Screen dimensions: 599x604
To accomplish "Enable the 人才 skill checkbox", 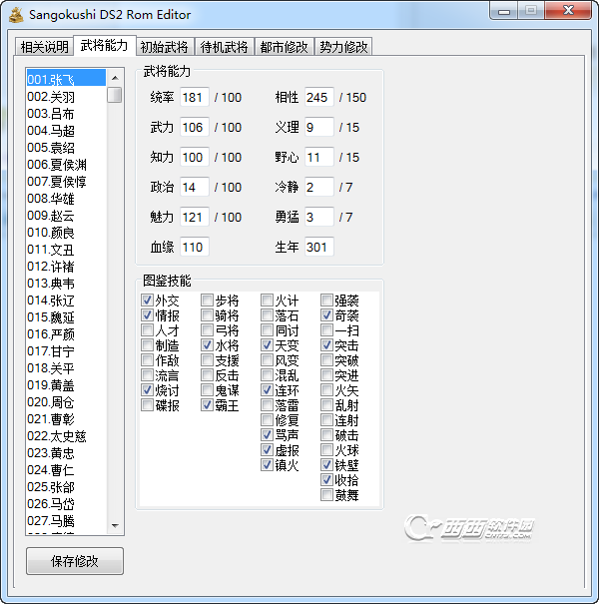I will 147,330.
